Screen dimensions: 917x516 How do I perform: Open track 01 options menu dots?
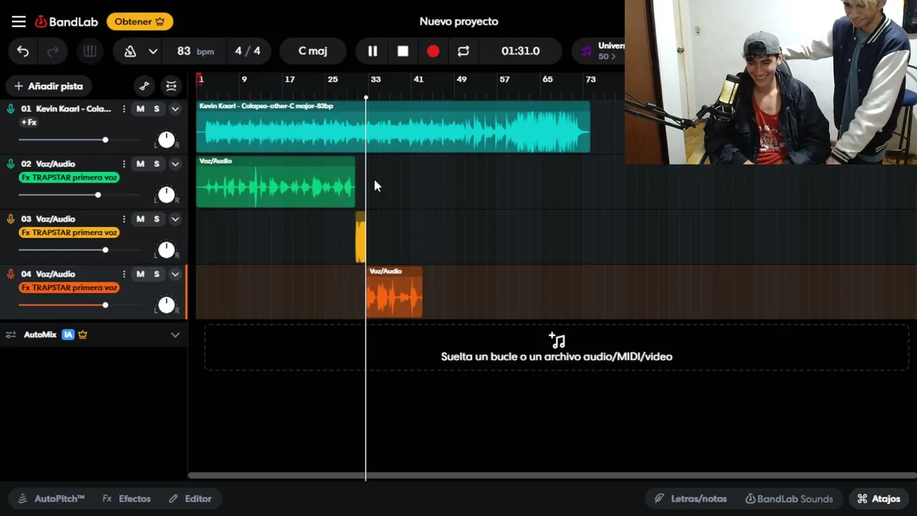click(x=124, y=109)
